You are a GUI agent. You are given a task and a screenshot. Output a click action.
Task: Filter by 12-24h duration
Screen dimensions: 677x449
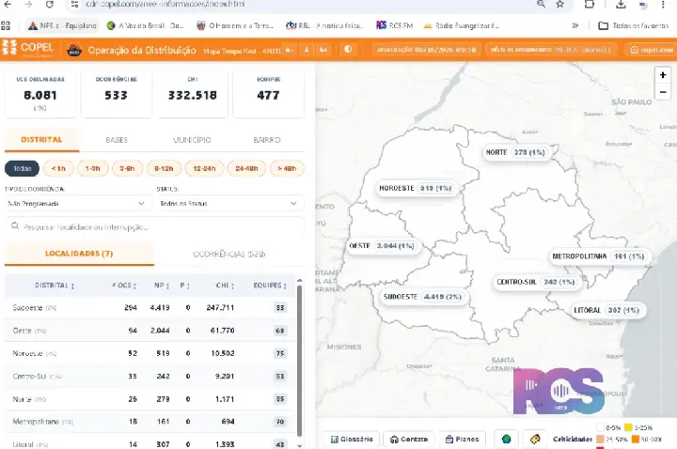204,168
